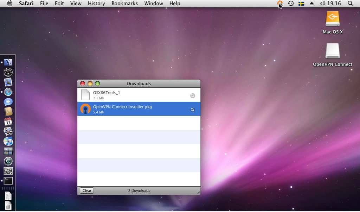
Task: Open the File menu
Action: [44, 4]
